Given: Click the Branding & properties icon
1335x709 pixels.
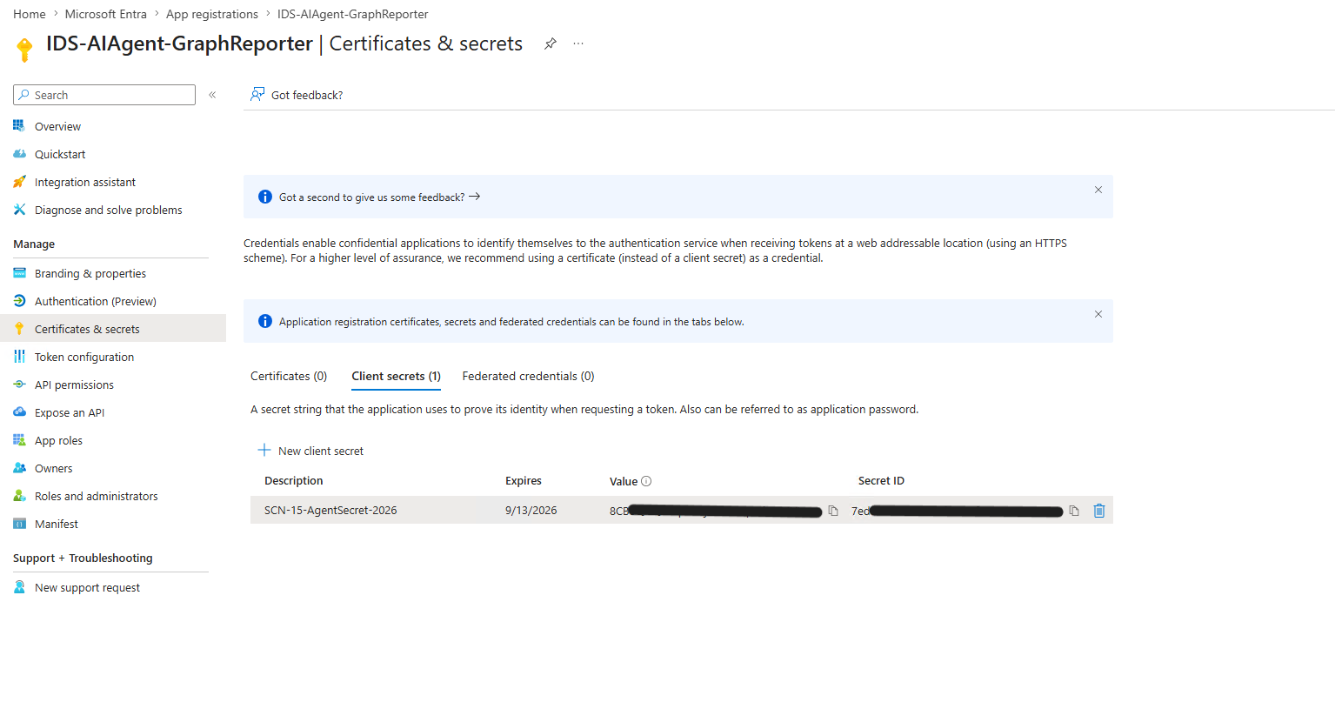Looking at the screenshot, I should (x=19, y=273).
